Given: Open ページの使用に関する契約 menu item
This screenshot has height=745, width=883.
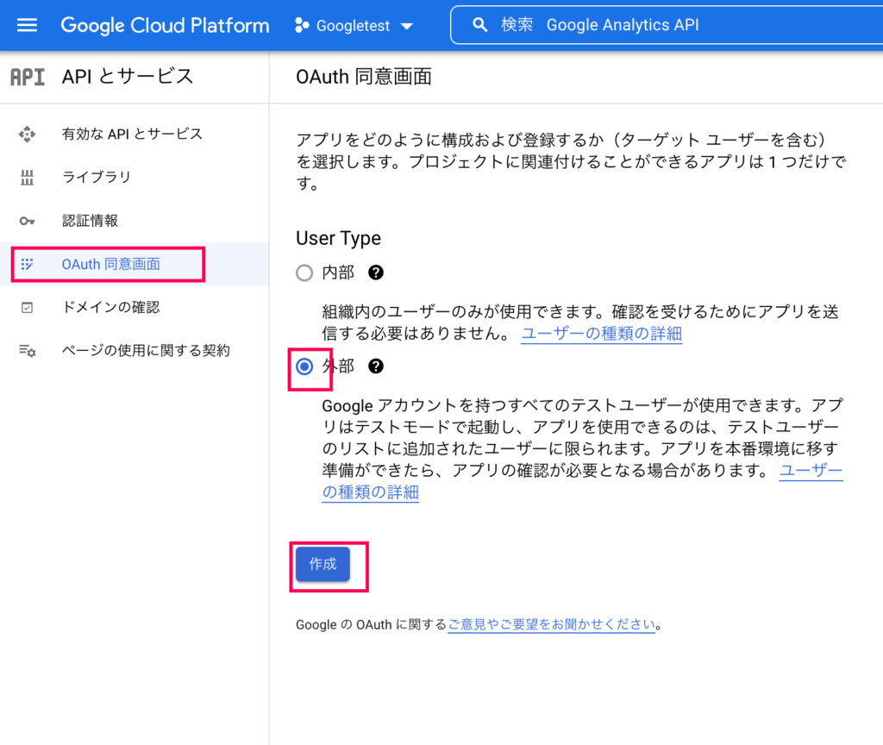Looking at the screenshot, I should (x=147, y=351).
